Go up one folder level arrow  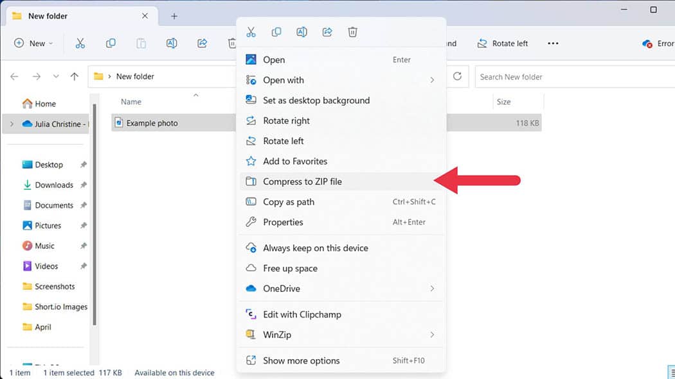(x=75, y=76)
